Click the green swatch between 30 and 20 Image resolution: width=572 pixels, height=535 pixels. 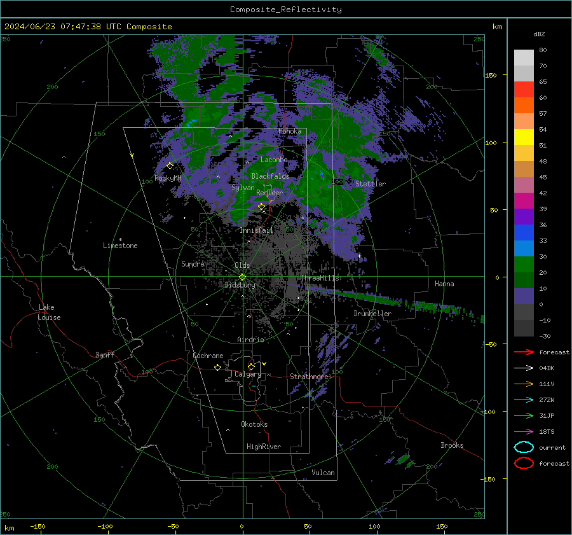(524, 265)
